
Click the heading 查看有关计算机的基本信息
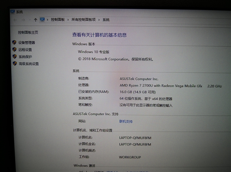pos(99,35)
